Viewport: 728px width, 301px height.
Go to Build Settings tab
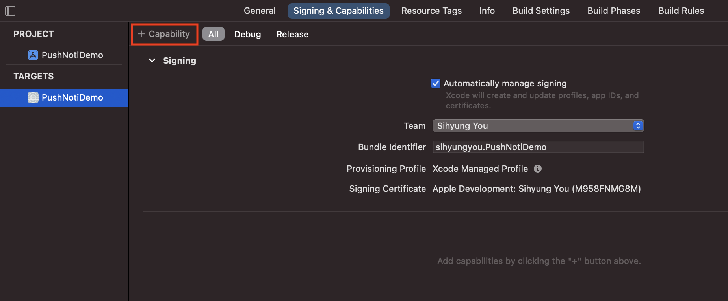click(x=541, y=11)
